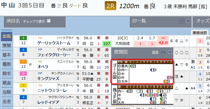Click trainer name 大和田成
Image resolution: width=210 pixels, height=109 pixels.
[x=123, y=44]
